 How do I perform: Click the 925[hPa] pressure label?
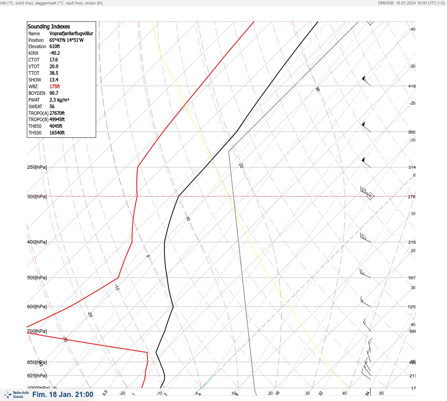click(37, 376)
